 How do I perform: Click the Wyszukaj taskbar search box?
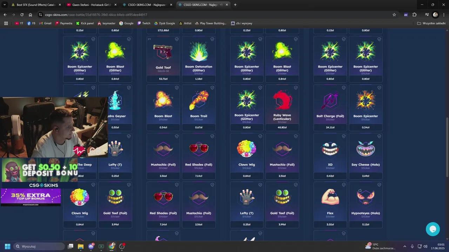click(39, 246)
